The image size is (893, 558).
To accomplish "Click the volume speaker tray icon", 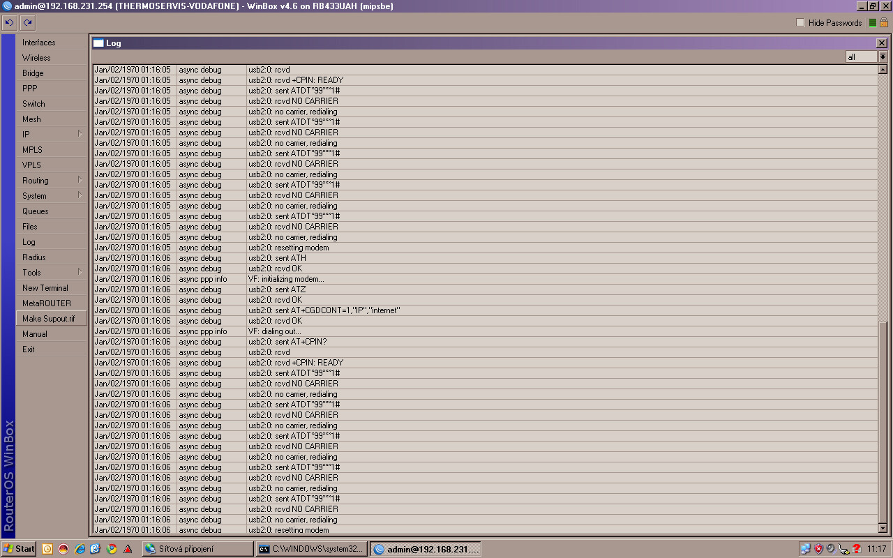I will coord(831,549).
